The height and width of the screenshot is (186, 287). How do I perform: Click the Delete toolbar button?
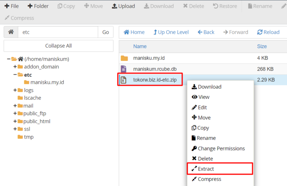pos(194,6)
